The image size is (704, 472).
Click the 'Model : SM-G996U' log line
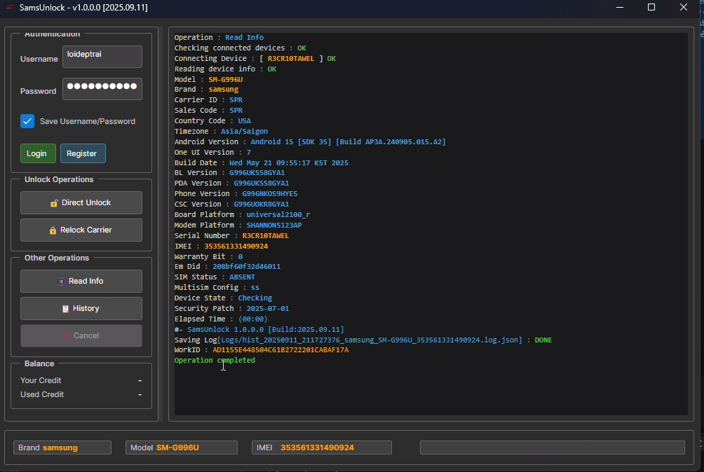[208, 79]
